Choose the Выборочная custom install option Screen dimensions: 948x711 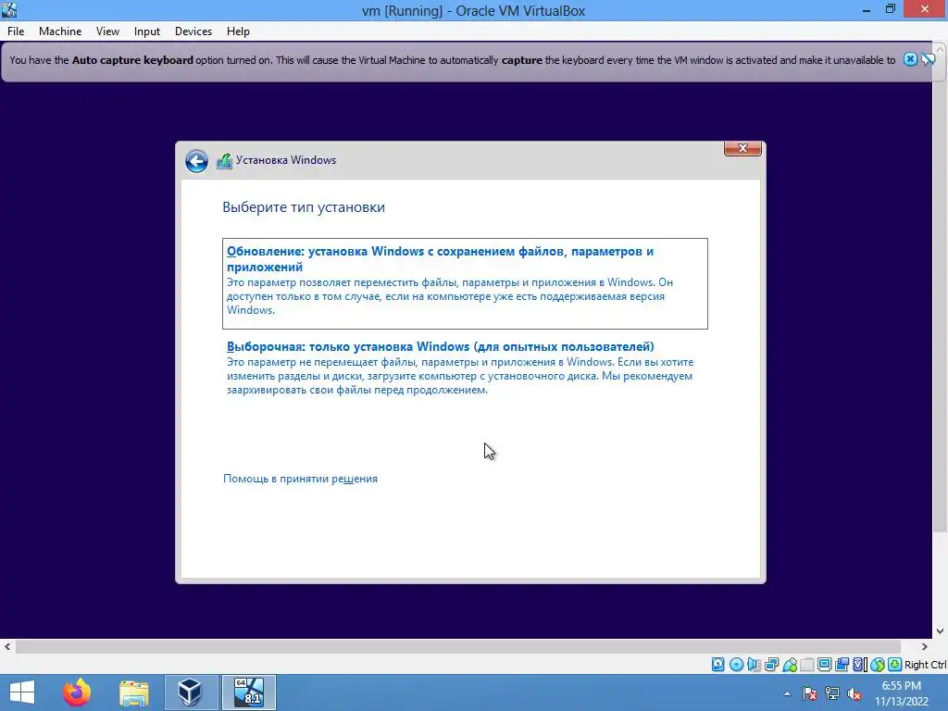465,368
